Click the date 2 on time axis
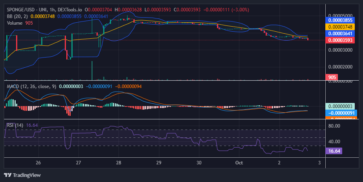 coord(279,162)
